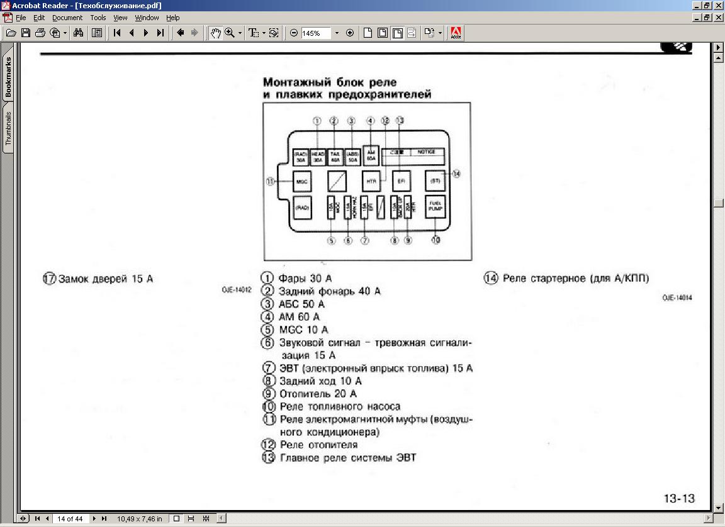Open Find with the binoculars icon

(x=79, y=33)
